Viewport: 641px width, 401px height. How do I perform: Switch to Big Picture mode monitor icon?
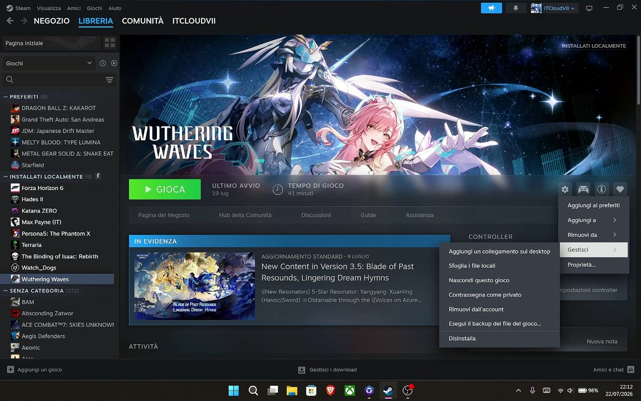589,8
